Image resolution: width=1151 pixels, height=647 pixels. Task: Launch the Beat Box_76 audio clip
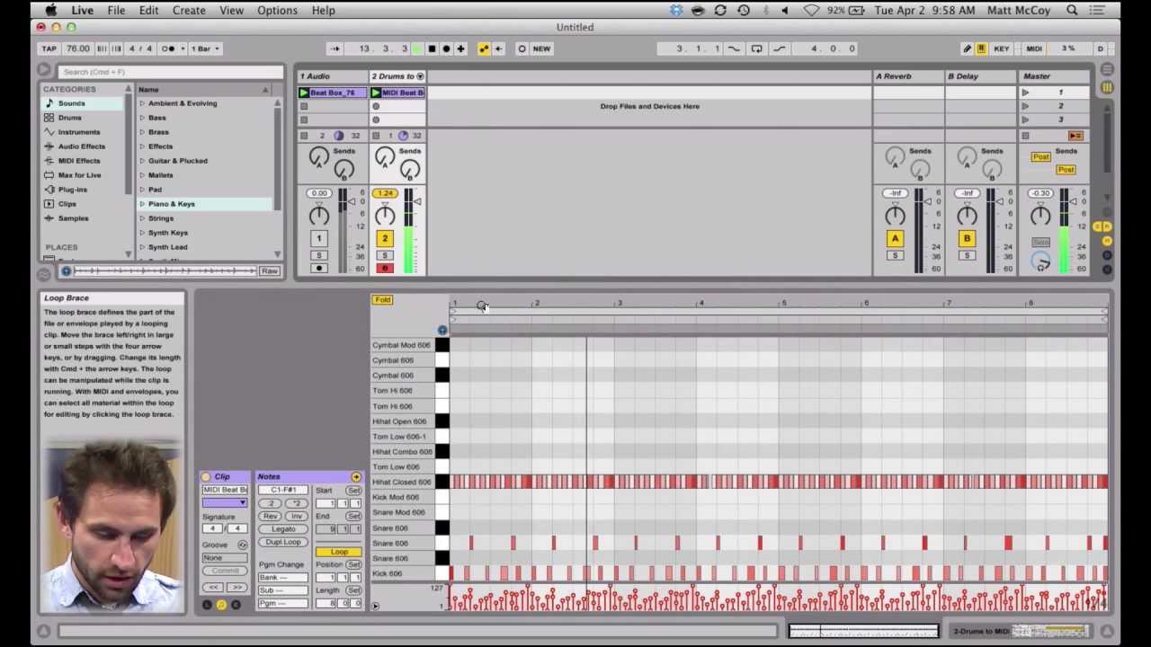tap(304, 93)
